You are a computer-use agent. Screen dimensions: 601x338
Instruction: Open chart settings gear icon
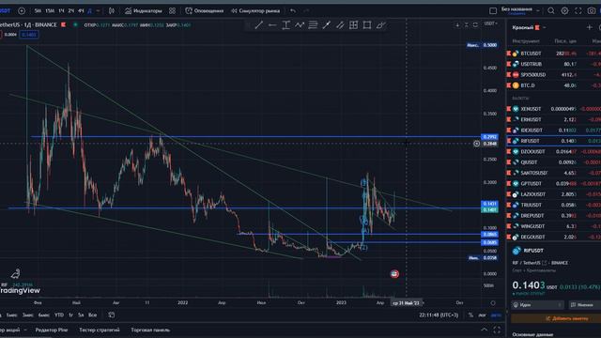pyautogui.click(x=564, y=10)
